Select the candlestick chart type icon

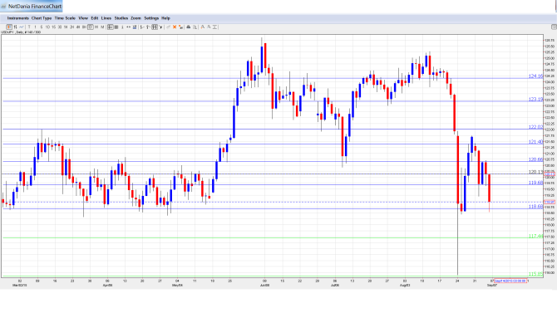click(9, 27)
